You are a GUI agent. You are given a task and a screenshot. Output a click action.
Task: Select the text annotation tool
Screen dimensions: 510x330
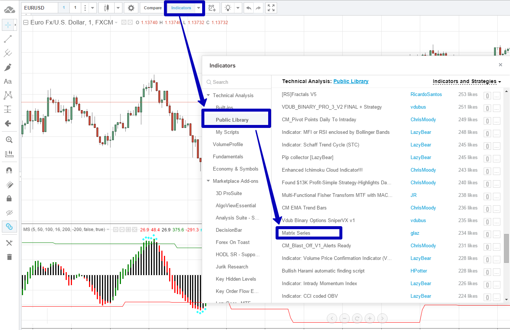[x=8, y=81]
